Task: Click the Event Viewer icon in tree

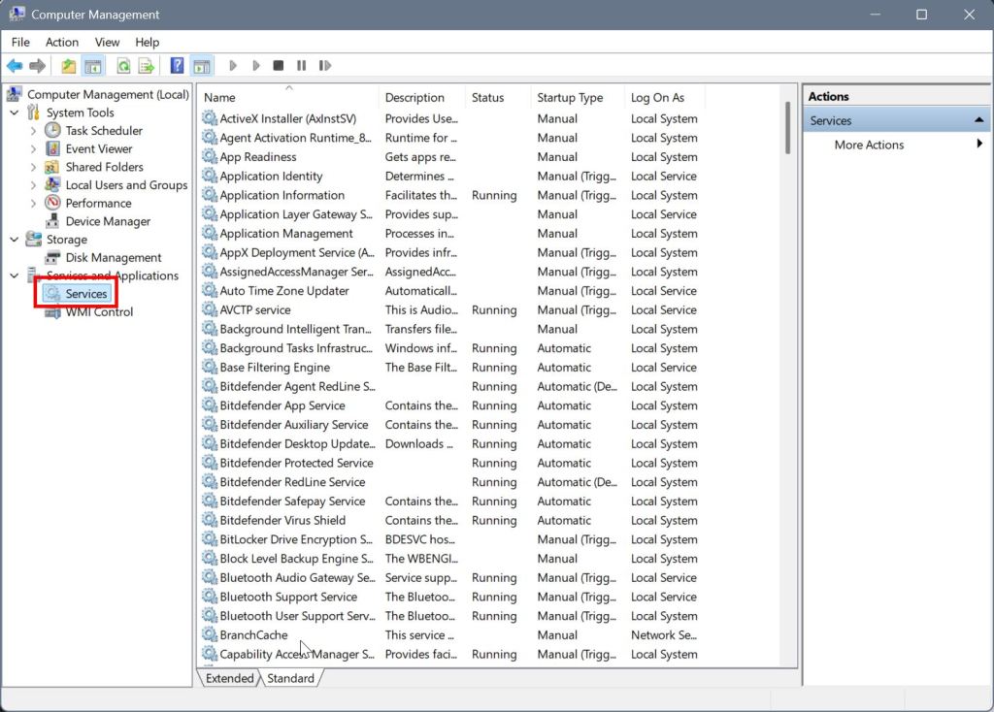Action: tap(52, 148)
